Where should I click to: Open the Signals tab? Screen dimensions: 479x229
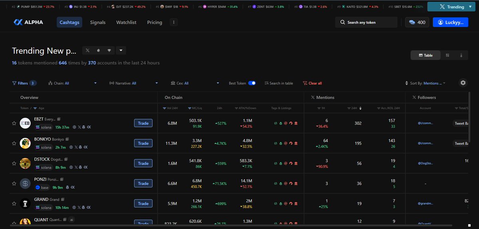tap(98, 22)
